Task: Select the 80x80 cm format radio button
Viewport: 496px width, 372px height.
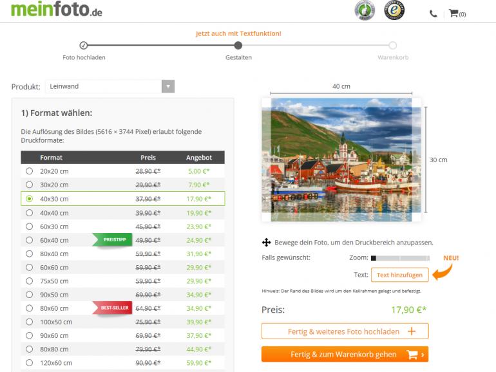Action: coord(29,349)
